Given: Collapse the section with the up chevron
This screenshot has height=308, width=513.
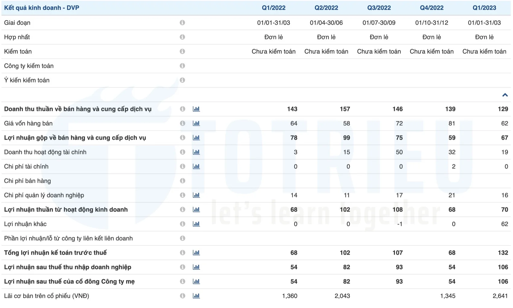Looking at the screenshot, I should tap(505, 95).
